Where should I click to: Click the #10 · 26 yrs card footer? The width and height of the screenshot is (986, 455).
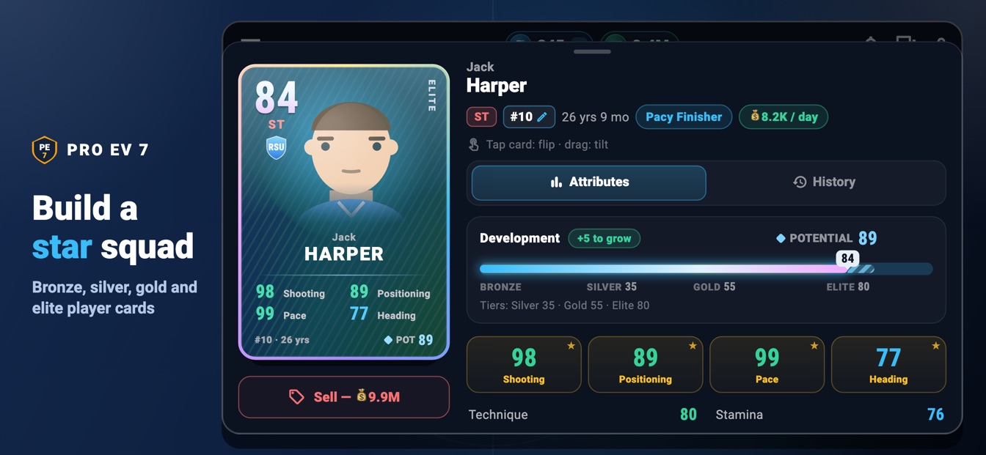[x=282, y=340]
